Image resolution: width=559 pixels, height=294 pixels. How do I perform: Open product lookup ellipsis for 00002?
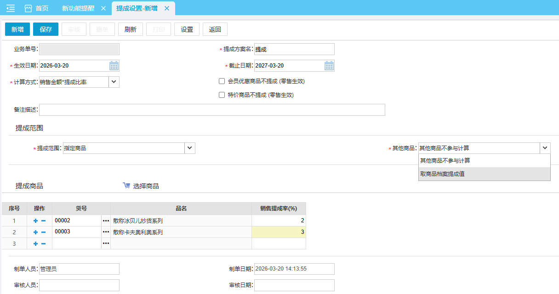(x=106, y=221)
